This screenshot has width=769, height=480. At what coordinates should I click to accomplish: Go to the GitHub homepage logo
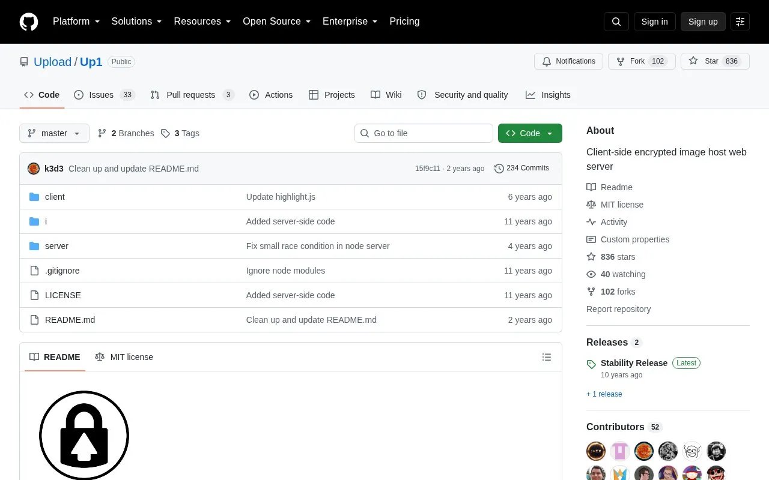click(29, 22)
